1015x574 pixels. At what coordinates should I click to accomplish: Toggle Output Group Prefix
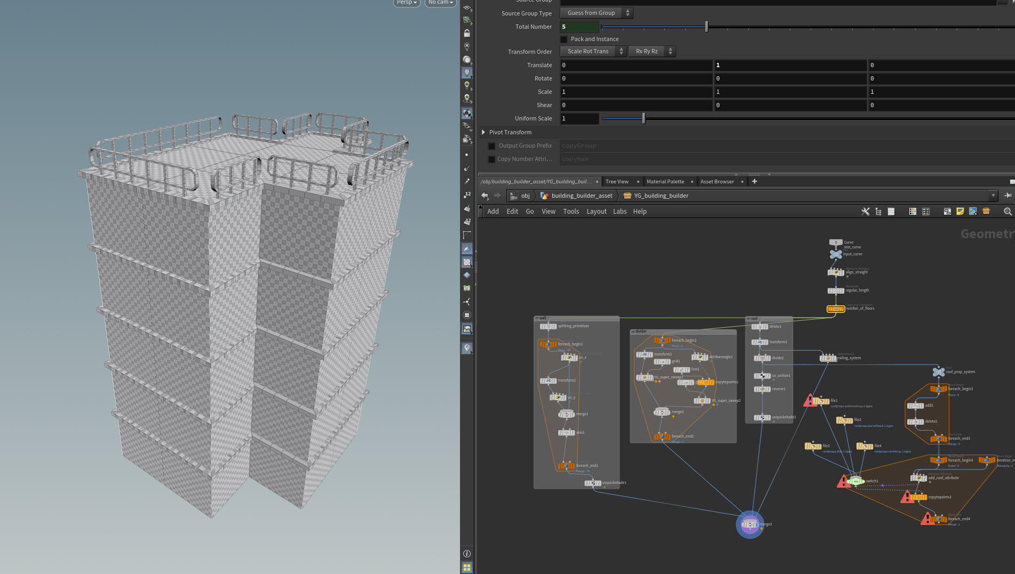click(x=491, y=145)
